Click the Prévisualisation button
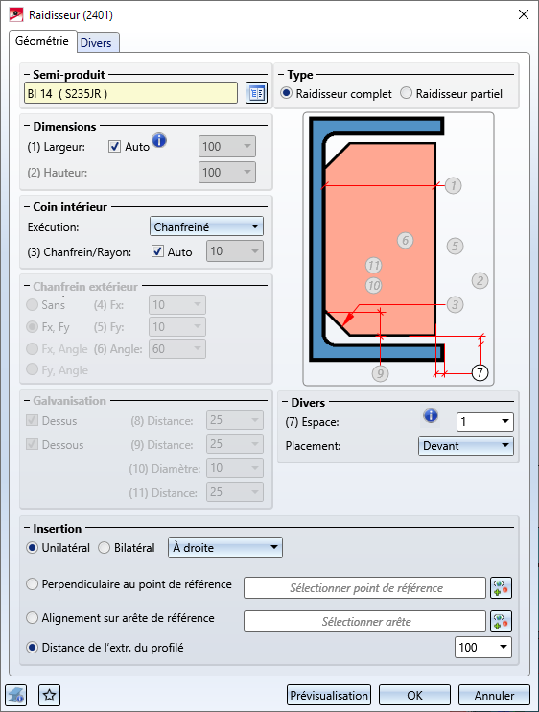 pyautogui.click(x=329, y=695)
